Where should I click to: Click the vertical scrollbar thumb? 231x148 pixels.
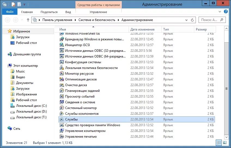226,89
